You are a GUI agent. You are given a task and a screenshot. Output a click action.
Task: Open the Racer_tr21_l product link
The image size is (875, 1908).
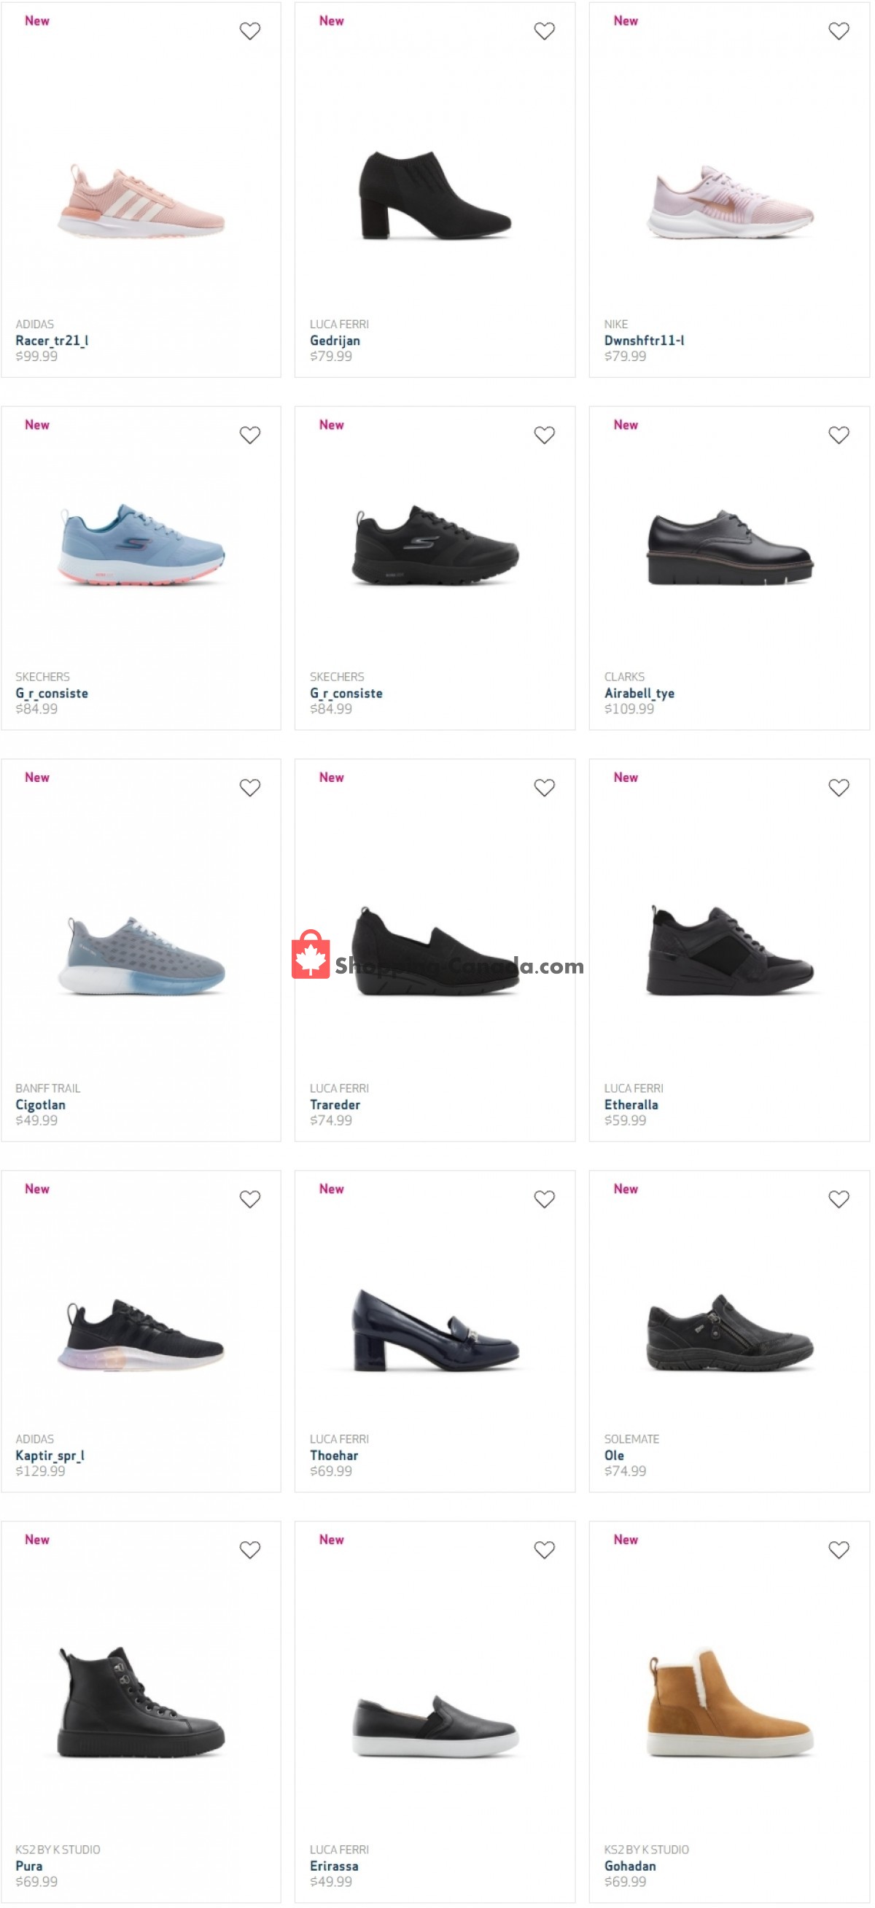[x=52, y=341]
